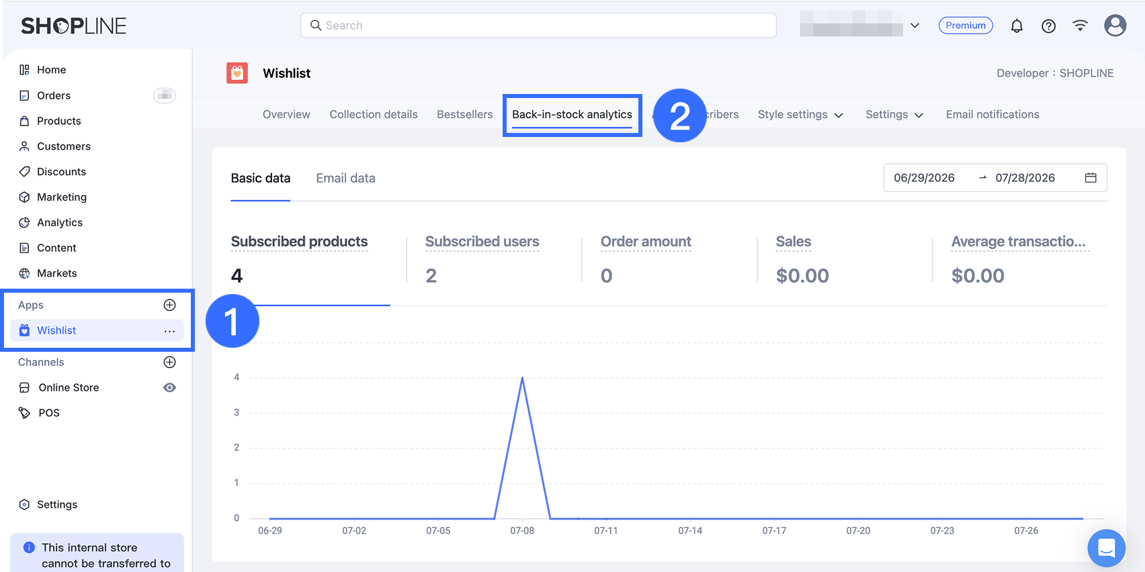Click the info icon in store notice
1145x572 pixels.
29,547
